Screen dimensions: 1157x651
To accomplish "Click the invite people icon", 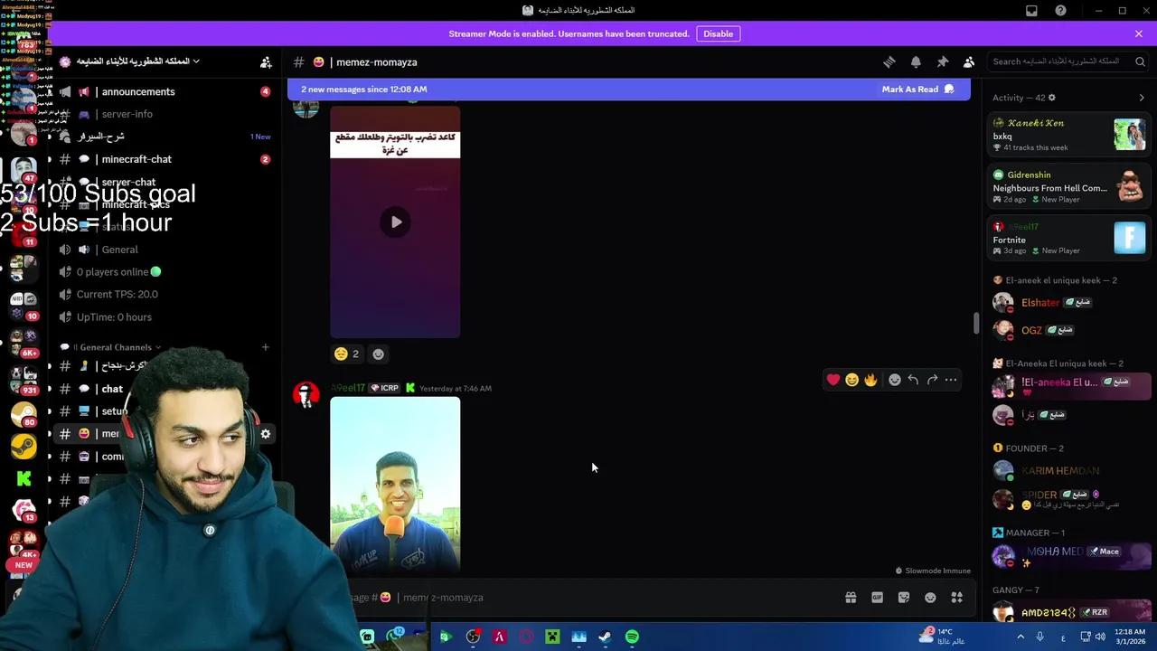I will pos(266,62).
